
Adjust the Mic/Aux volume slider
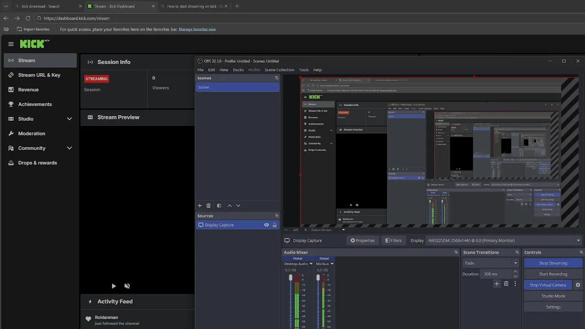[318, 278]
